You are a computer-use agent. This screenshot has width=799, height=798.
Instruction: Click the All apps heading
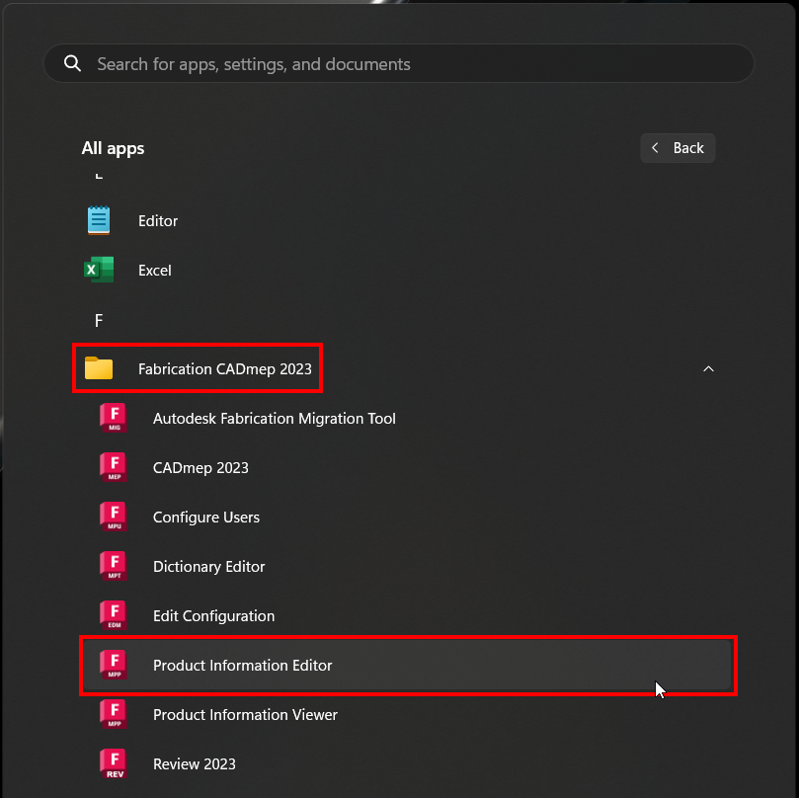click(x=112, y=148)
